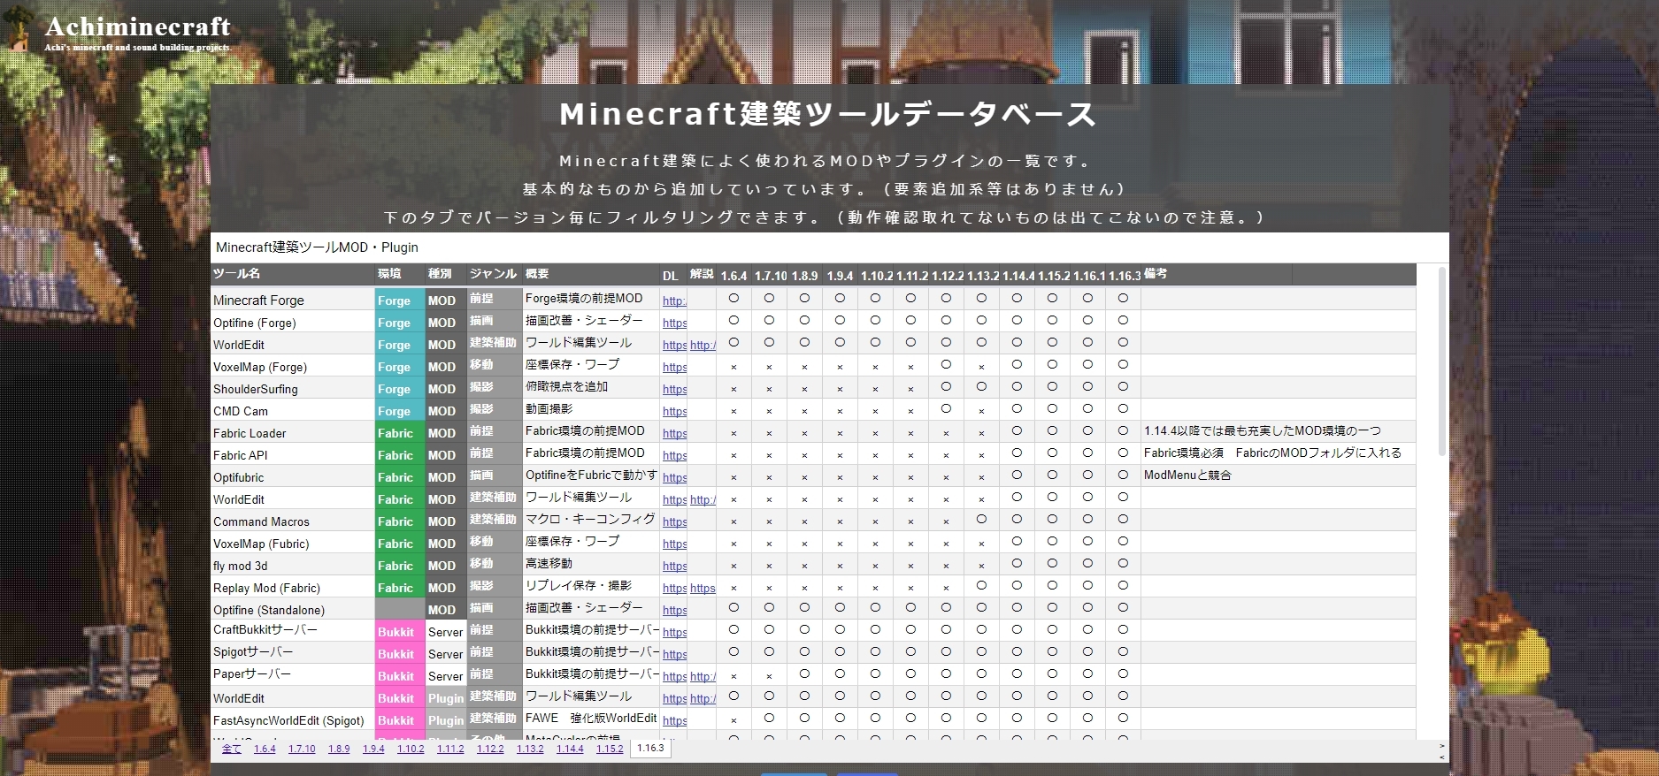Select the Optifubric name cell
The width and height of the screenshot is (1659, 776).
pyautogui.click(x=293, y=476)
